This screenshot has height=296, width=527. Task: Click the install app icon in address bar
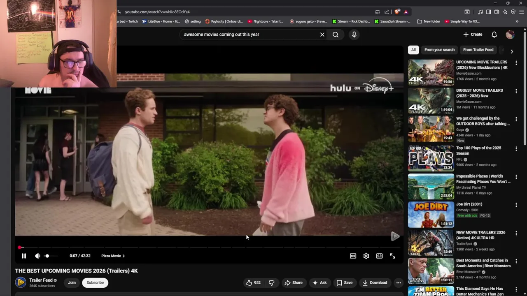coord(378,12)
